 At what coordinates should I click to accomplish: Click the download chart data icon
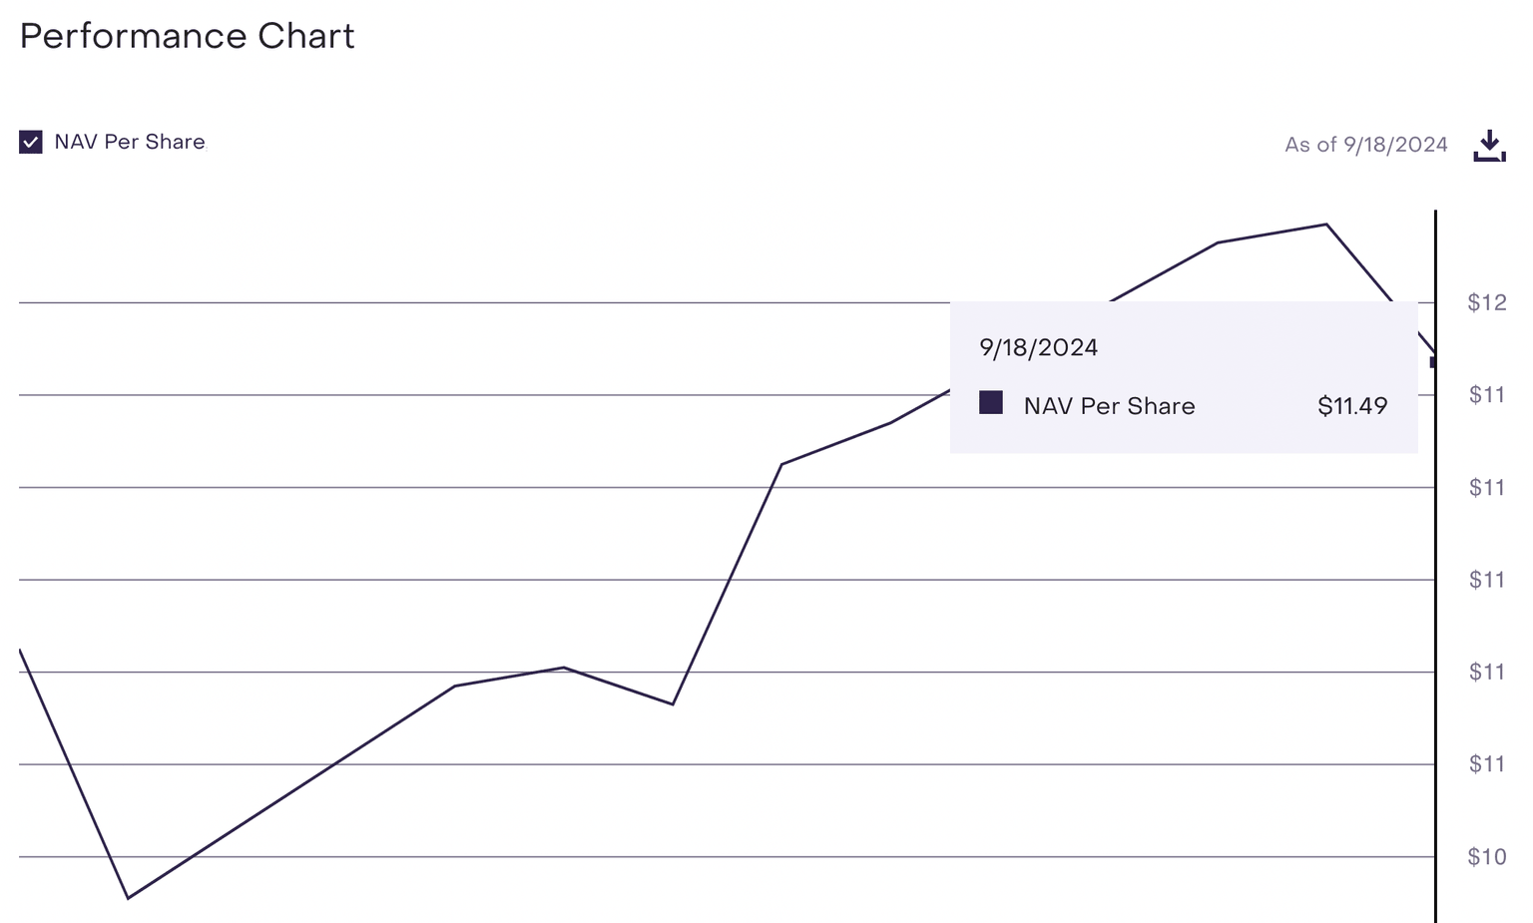pyautogui.click(x=1489, y=146)
